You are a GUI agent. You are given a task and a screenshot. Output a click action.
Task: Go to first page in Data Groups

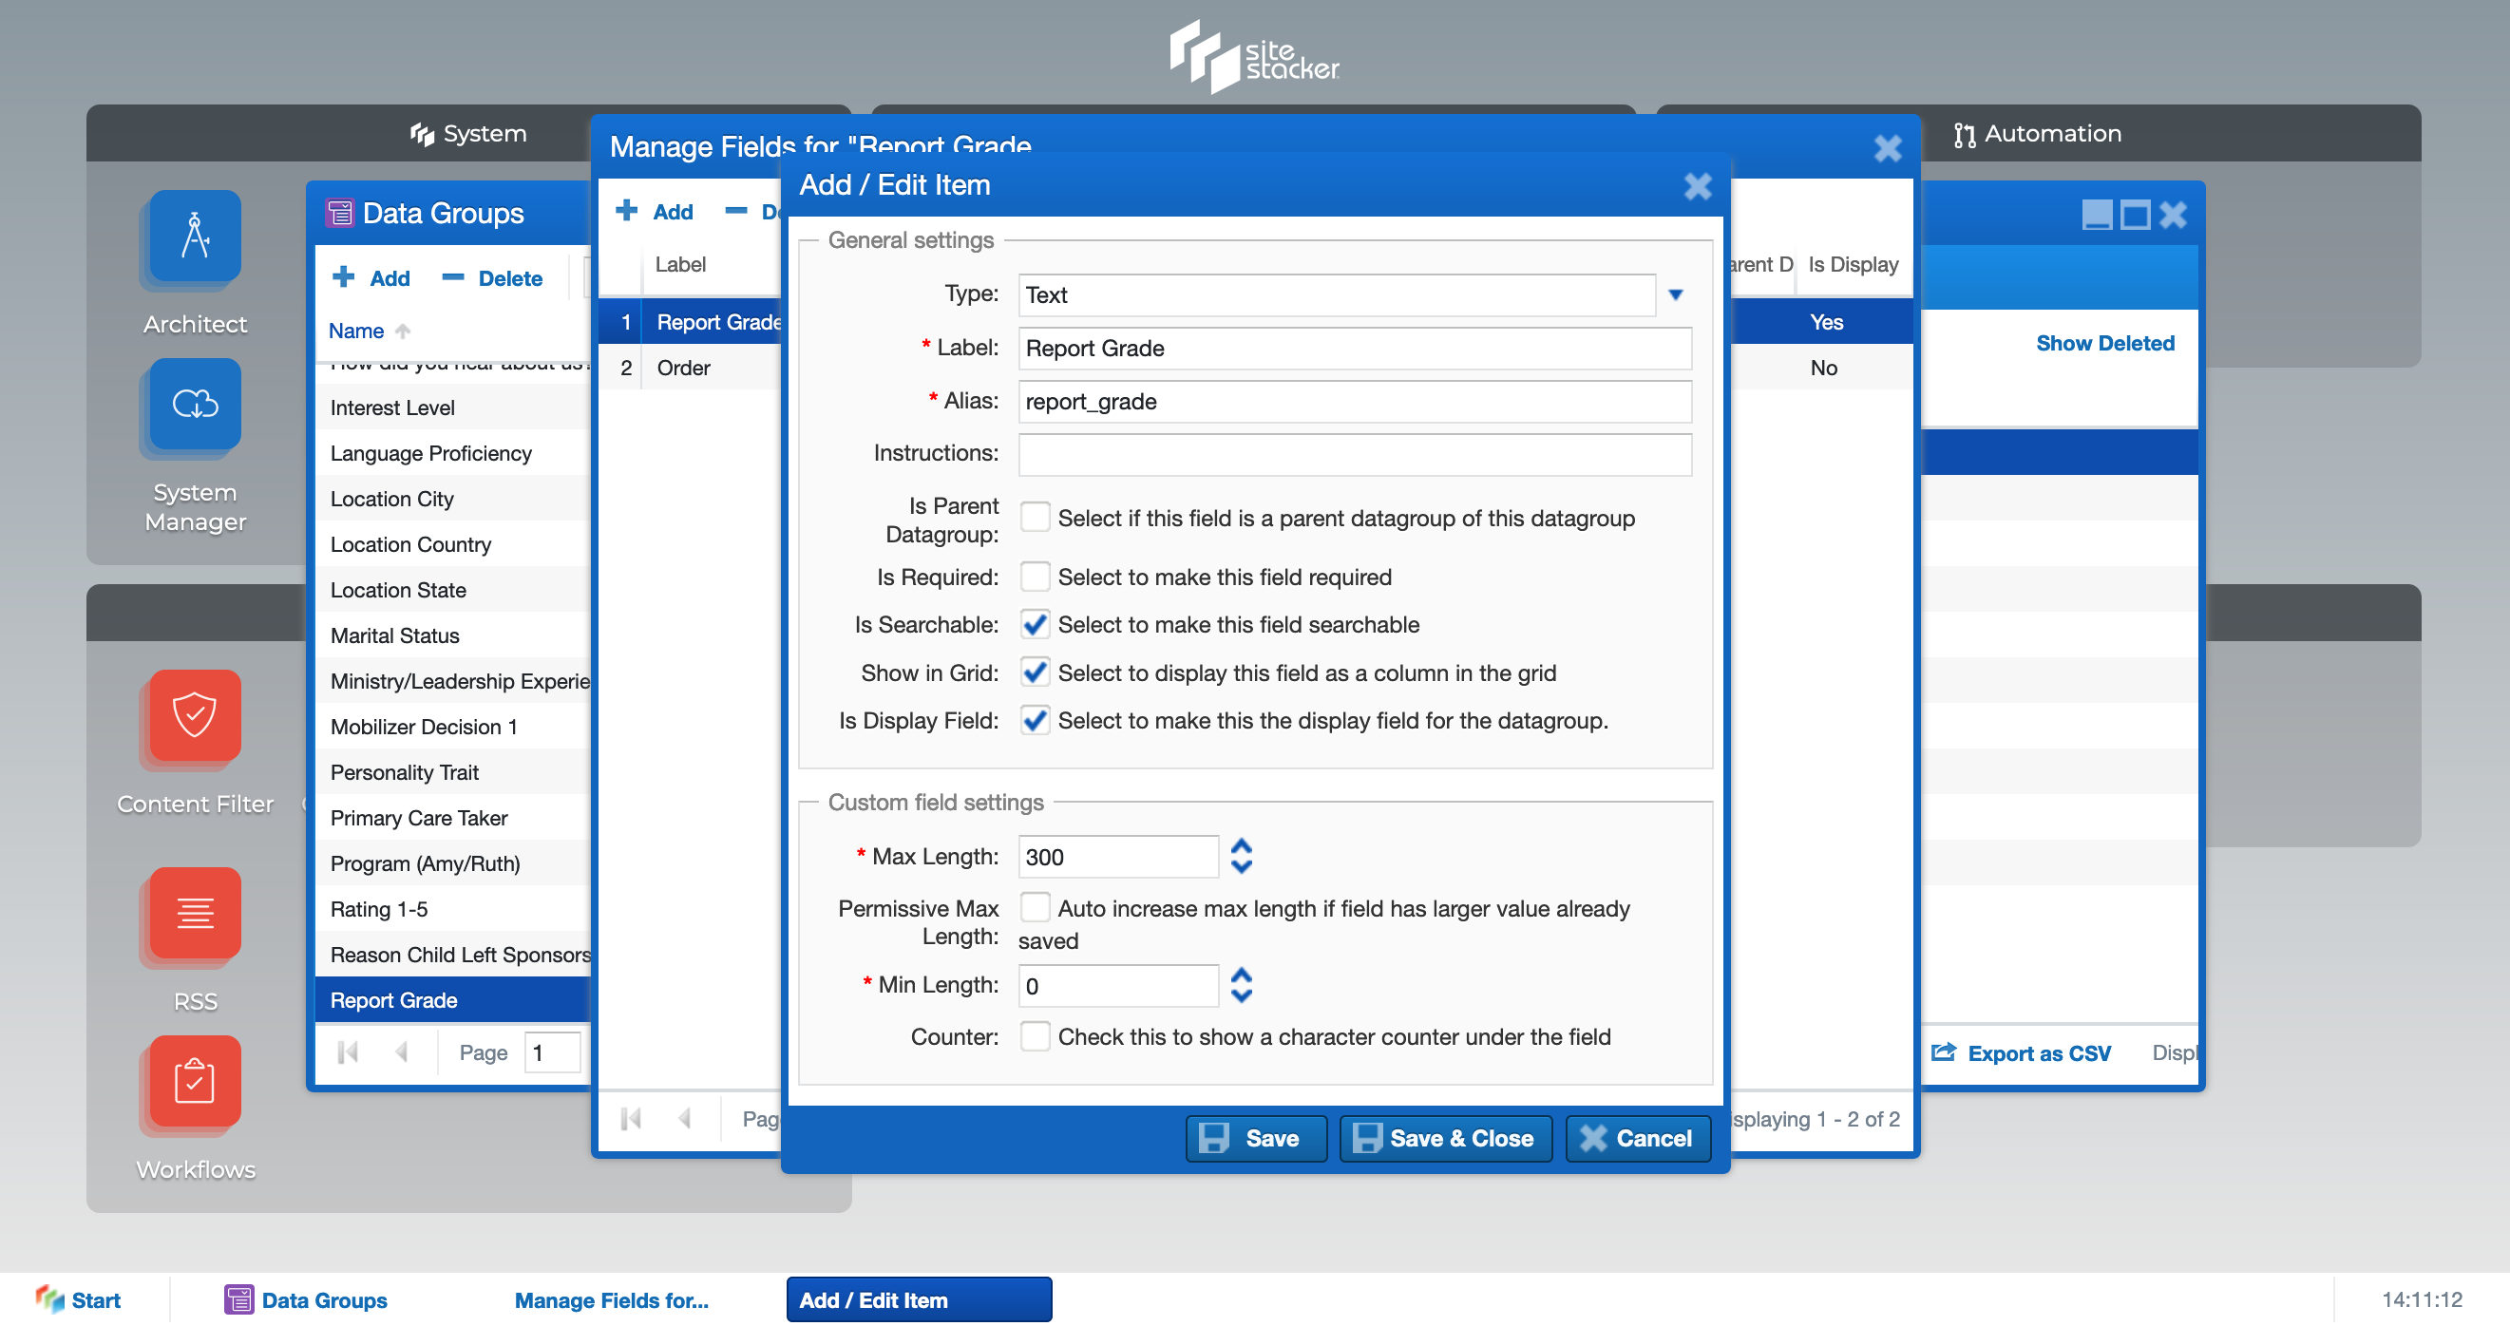(348, 1052)
